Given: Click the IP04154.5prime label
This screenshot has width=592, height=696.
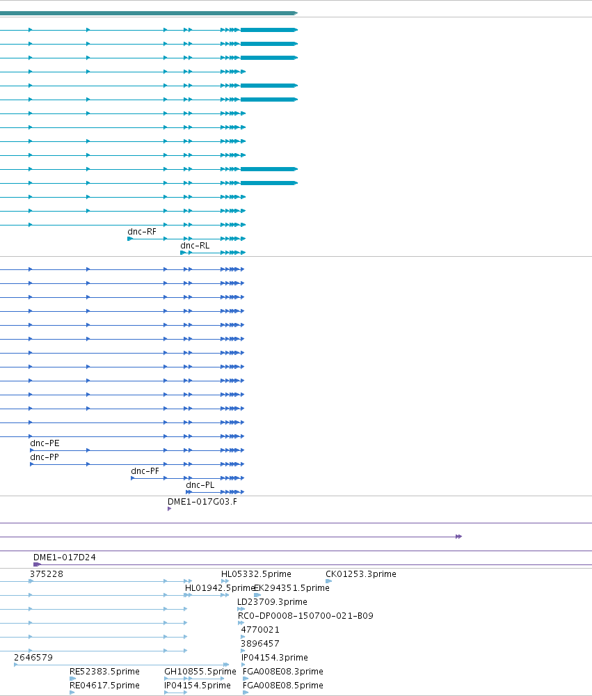Looking at the screenshot, I should (x=197, y=686).
